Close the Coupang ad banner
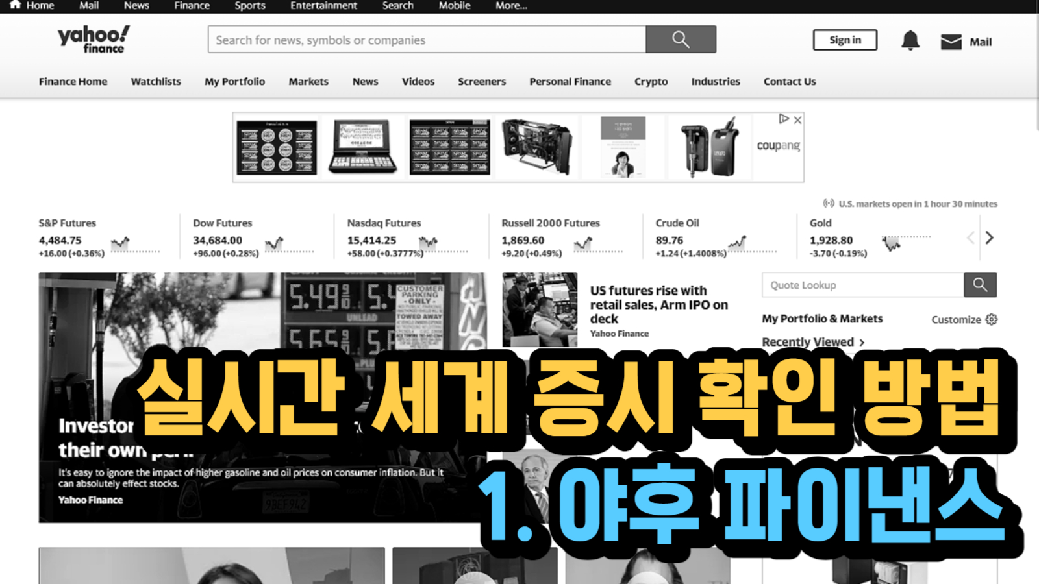 pos(797,120)
